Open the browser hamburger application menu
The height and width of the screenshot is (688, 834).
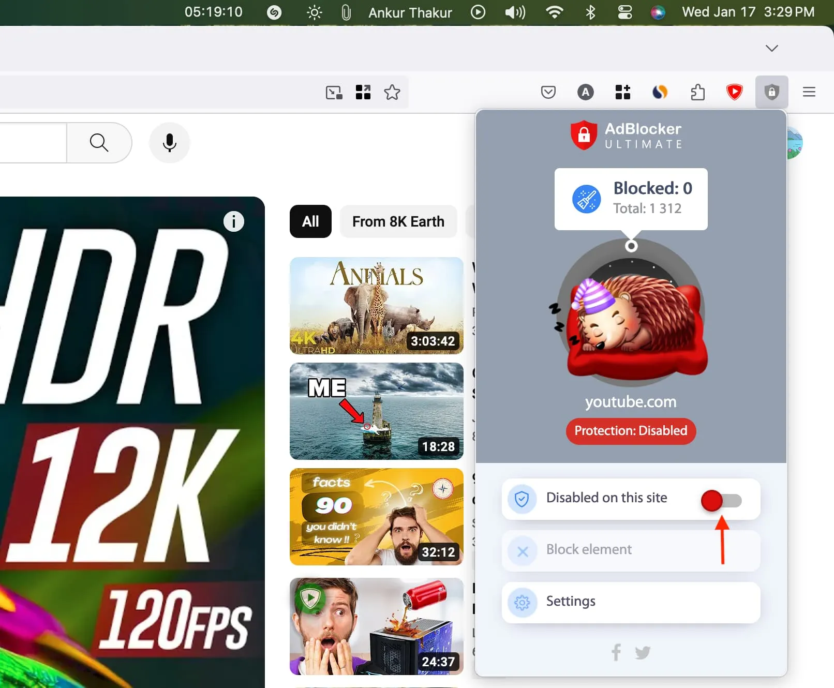(809, 92)
